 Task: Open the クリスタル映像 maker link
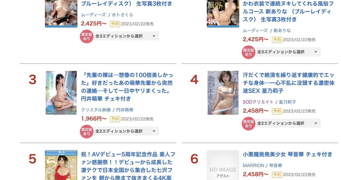coord(96,110)
